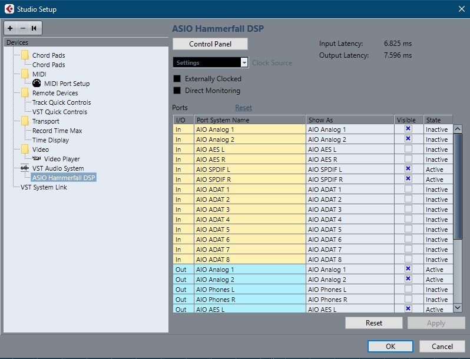Toggle the Externally Clocked checkbox
The height and width of the screenshot is (359, 470).
coord(177,78)
